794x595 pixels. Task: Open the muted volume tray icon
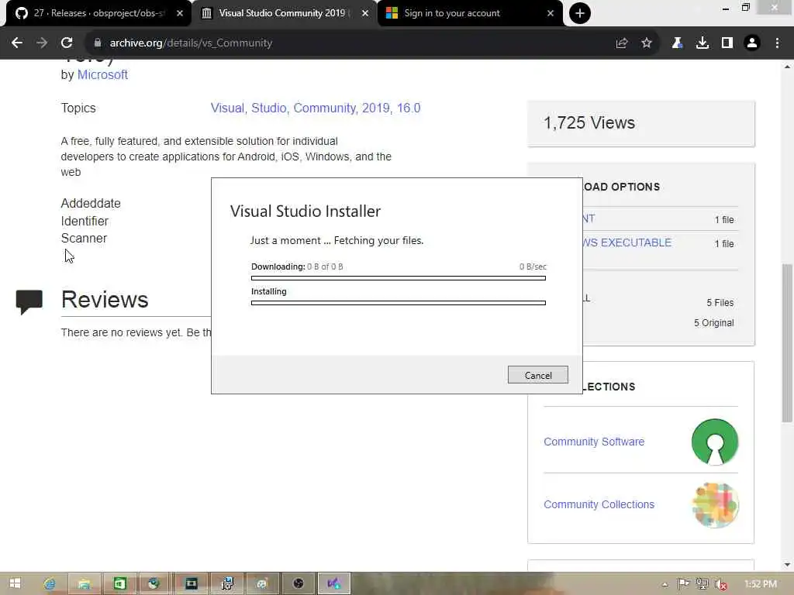tap(721, 584)
